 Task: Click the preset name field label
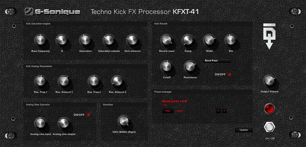180,111
